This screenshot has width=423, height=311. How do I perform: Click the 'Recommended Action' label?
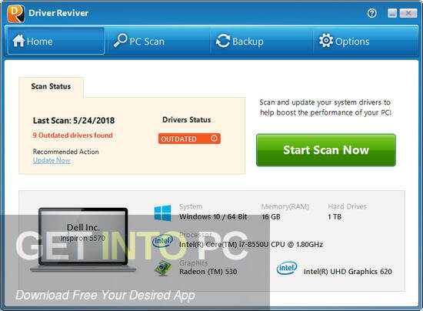point(66,152)
